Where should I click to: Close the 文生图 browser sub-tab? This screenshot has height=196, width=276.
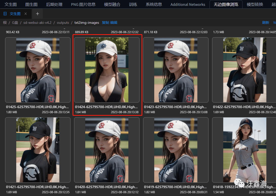tap(26, 14)
